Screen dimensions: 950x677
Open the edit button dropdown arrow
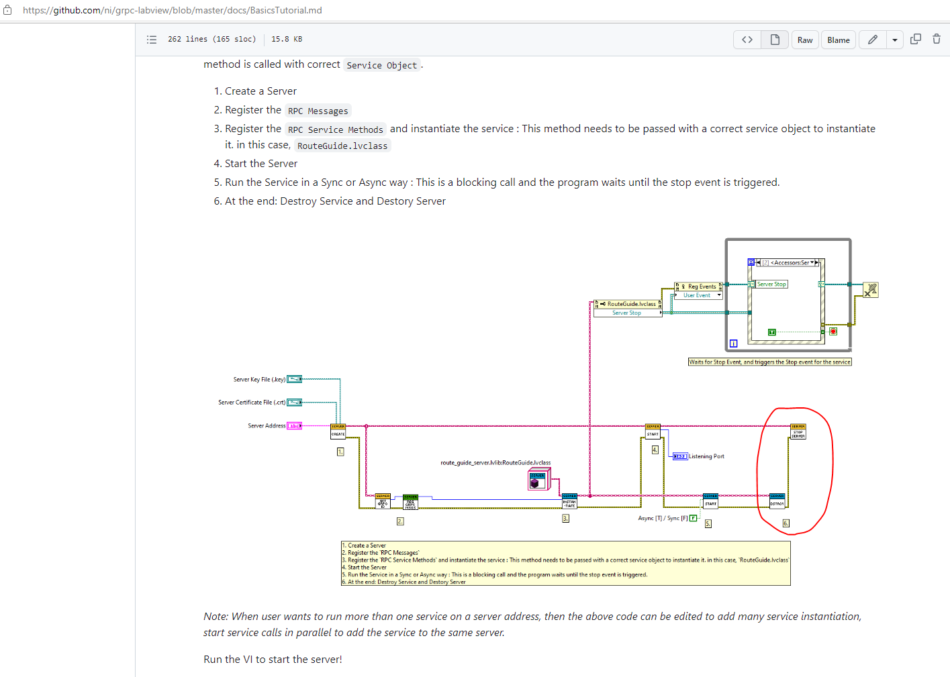(x=894, y=40)
